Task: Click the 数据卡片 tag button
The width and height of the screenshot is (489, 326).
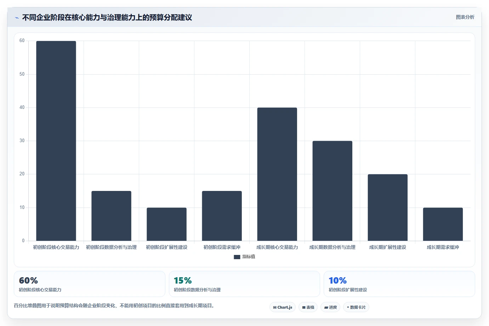Action: pos(356,307)
